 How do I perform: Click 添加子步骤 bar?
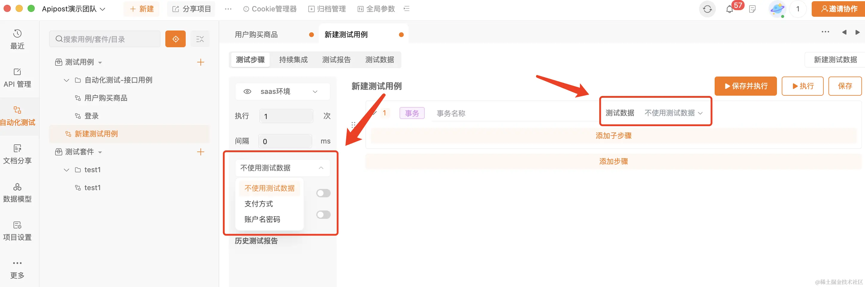point(613,136)
